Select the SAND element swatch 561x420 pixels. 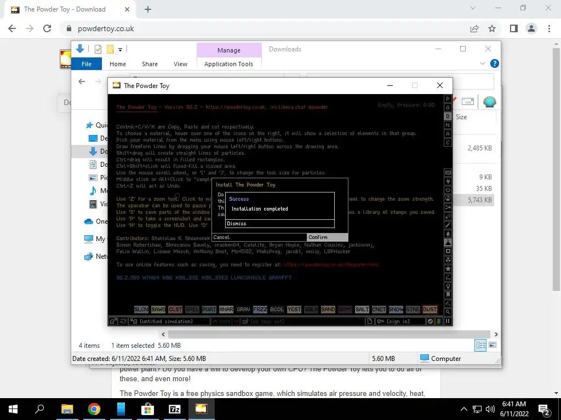coord(328,310)
